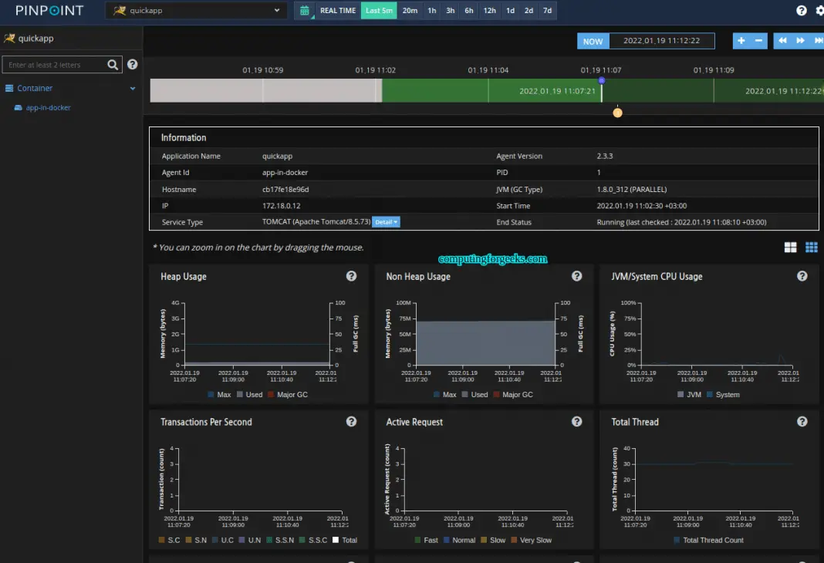The height and width of the screenshot is (563, 824).
Task: Click the help icon in top bar
Action: pyautogui.click(x=801, y=11)
